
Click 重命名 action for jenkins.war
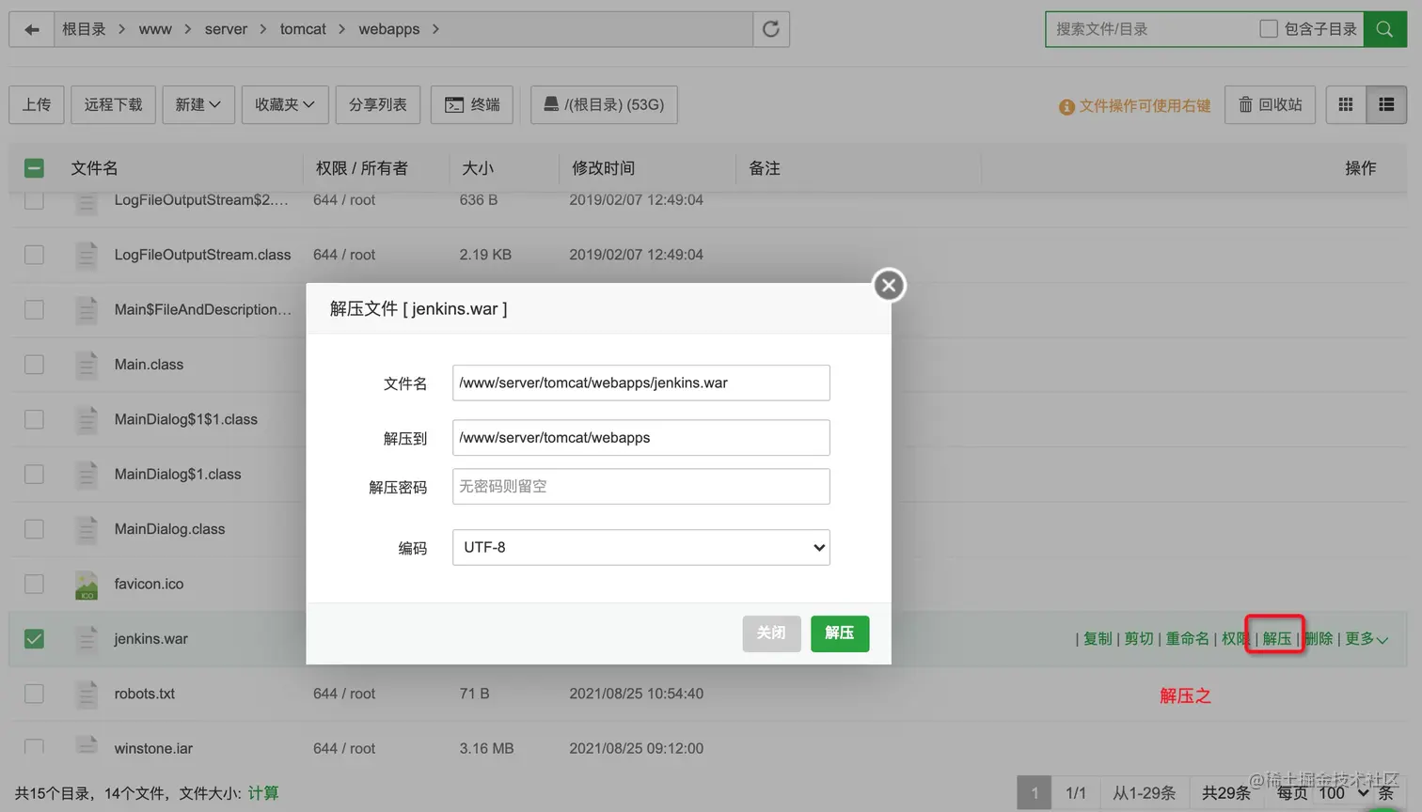(1188, 639)
